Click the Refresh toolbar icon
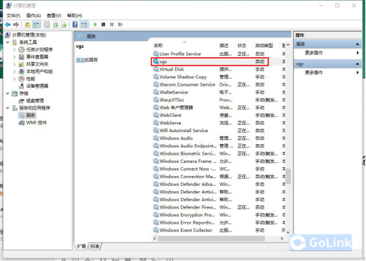 tap(55, 25)
